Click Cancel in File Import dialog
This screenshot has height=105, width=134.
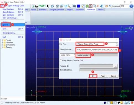(113, 76)
